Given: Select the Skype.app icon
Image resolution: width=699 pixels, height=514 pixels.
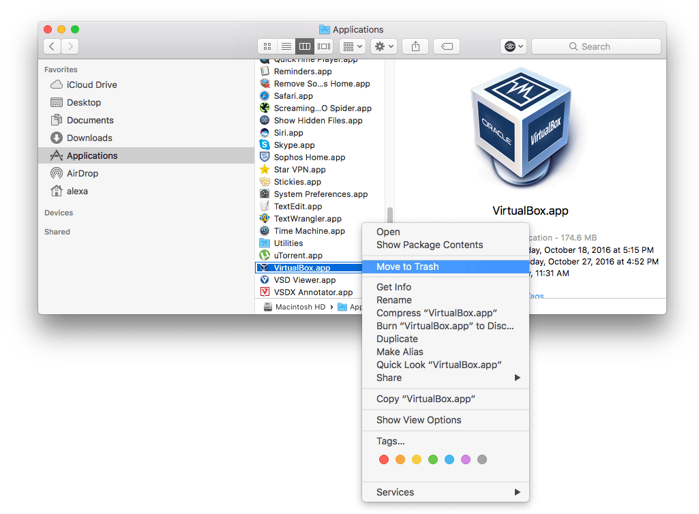Looking at the screenshot, I should coord(265,145).
